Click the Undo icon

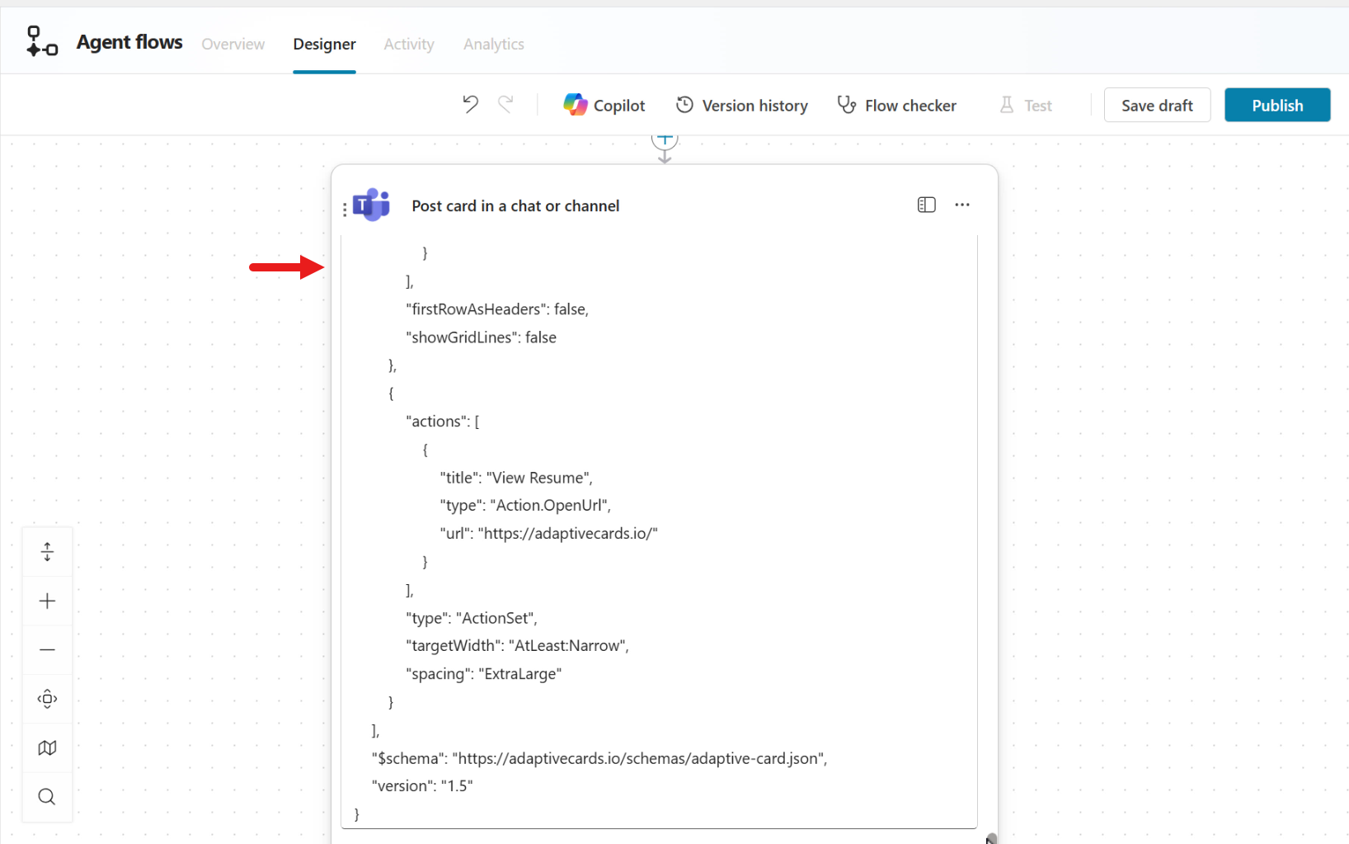tap(469, 105)
